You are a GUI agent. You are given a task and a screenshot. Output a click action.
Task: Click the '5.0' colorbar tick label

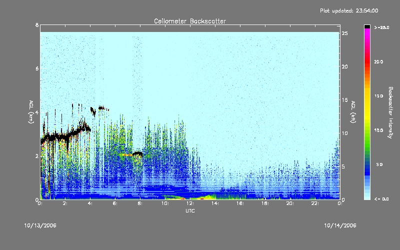[x=379, y=165]
